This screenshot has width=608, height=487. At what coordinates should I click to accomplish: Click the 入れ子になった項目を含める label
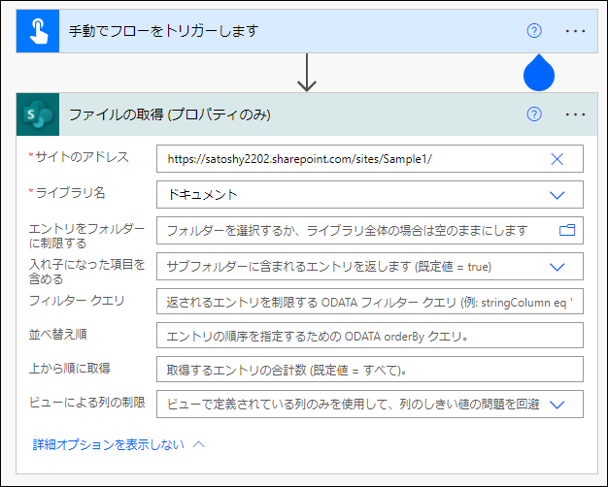(x=86, y=272)
